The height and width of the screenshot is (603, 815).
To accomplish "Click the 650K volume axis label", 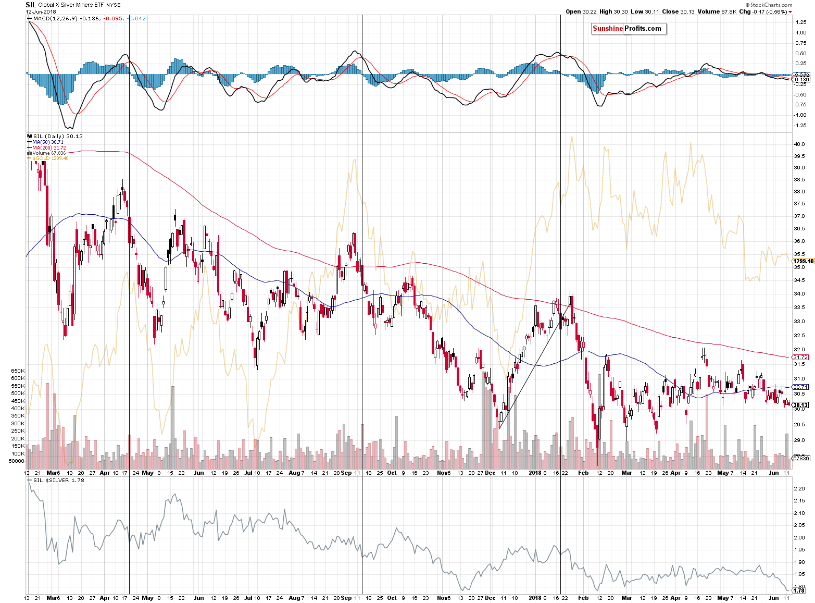I will pos(17,371).
